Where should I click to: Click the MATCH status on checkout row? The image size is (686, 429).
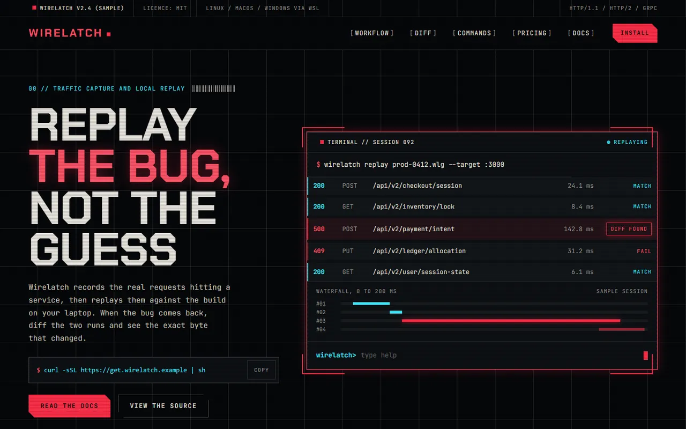click(642, 186)
